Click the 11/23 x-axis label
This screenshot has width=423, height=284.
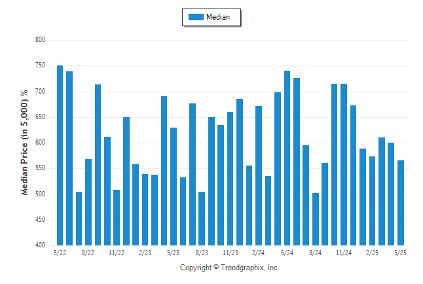point(230,253)
